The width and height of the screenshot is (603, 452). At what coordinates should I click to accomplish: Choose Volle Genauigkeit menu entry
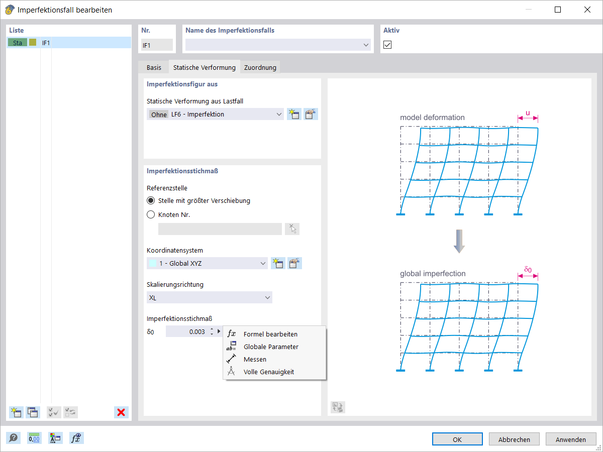pos(274,372)
